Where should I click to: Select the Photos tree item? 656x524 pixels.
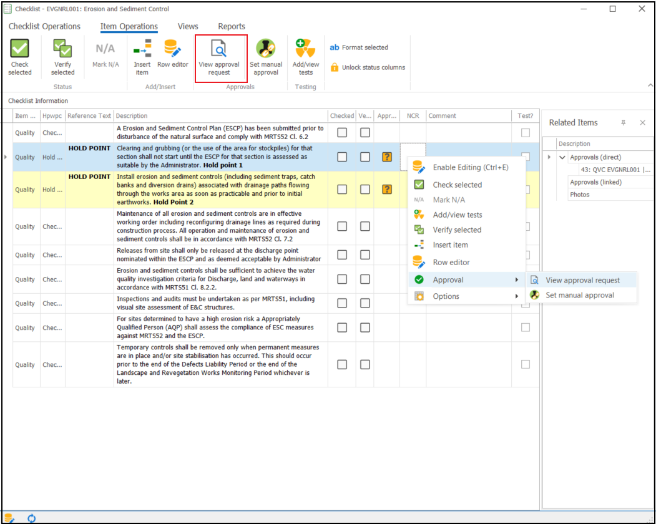[579, 195]
